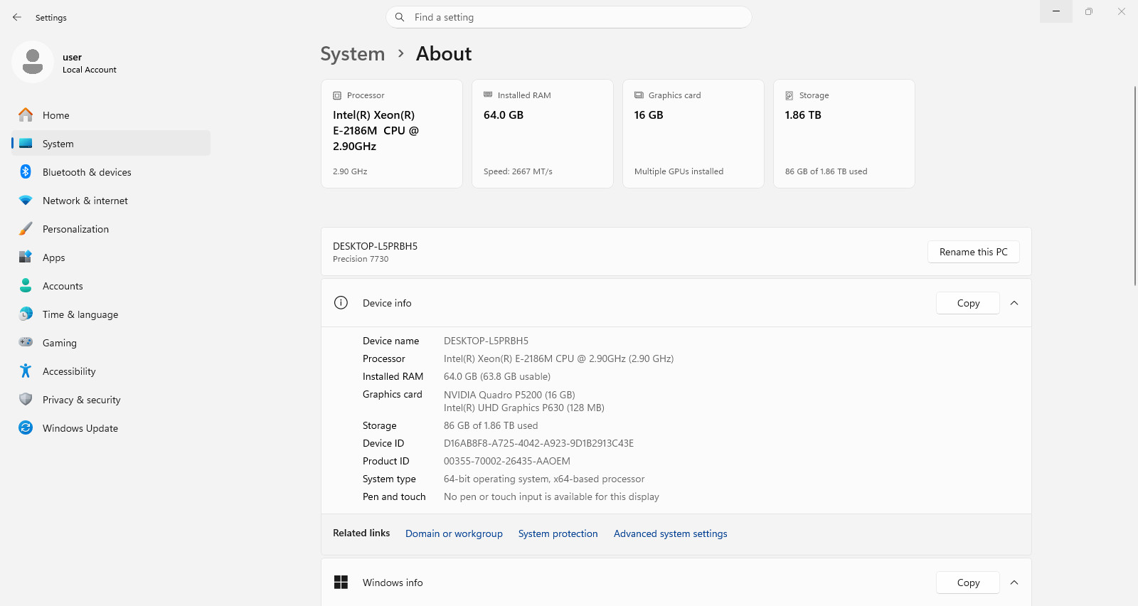Select System in the sidebar

tap(111, 143)
